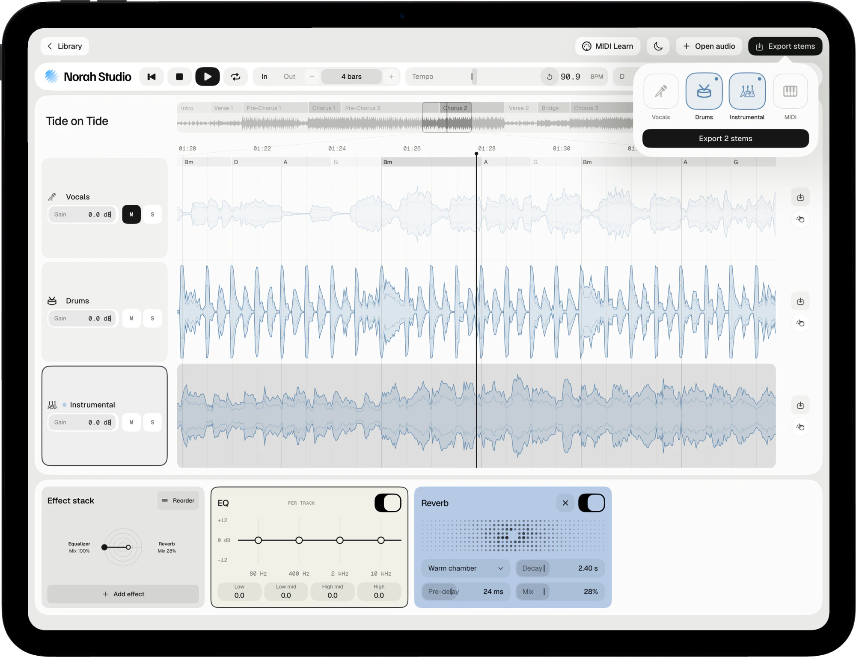Screen dimensions: 856x657
Task: Download the Instrumental track stem
Action: (x=800, y=405)
